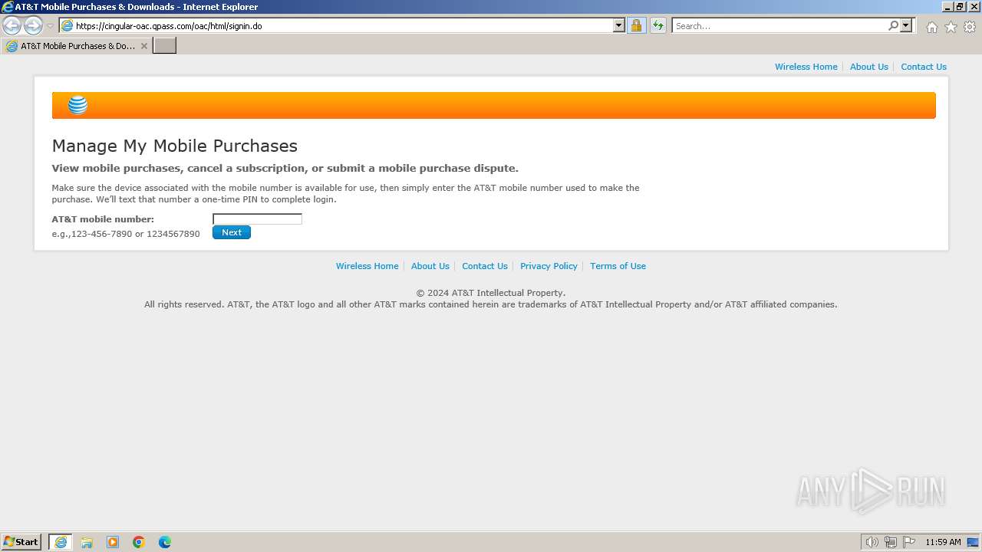Click the top About Us link
The image size is (982, 552).
(868, 67)
